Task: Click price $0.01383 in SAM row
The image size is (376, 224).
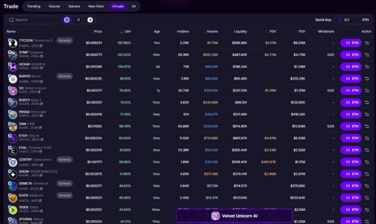Action: 95,126
